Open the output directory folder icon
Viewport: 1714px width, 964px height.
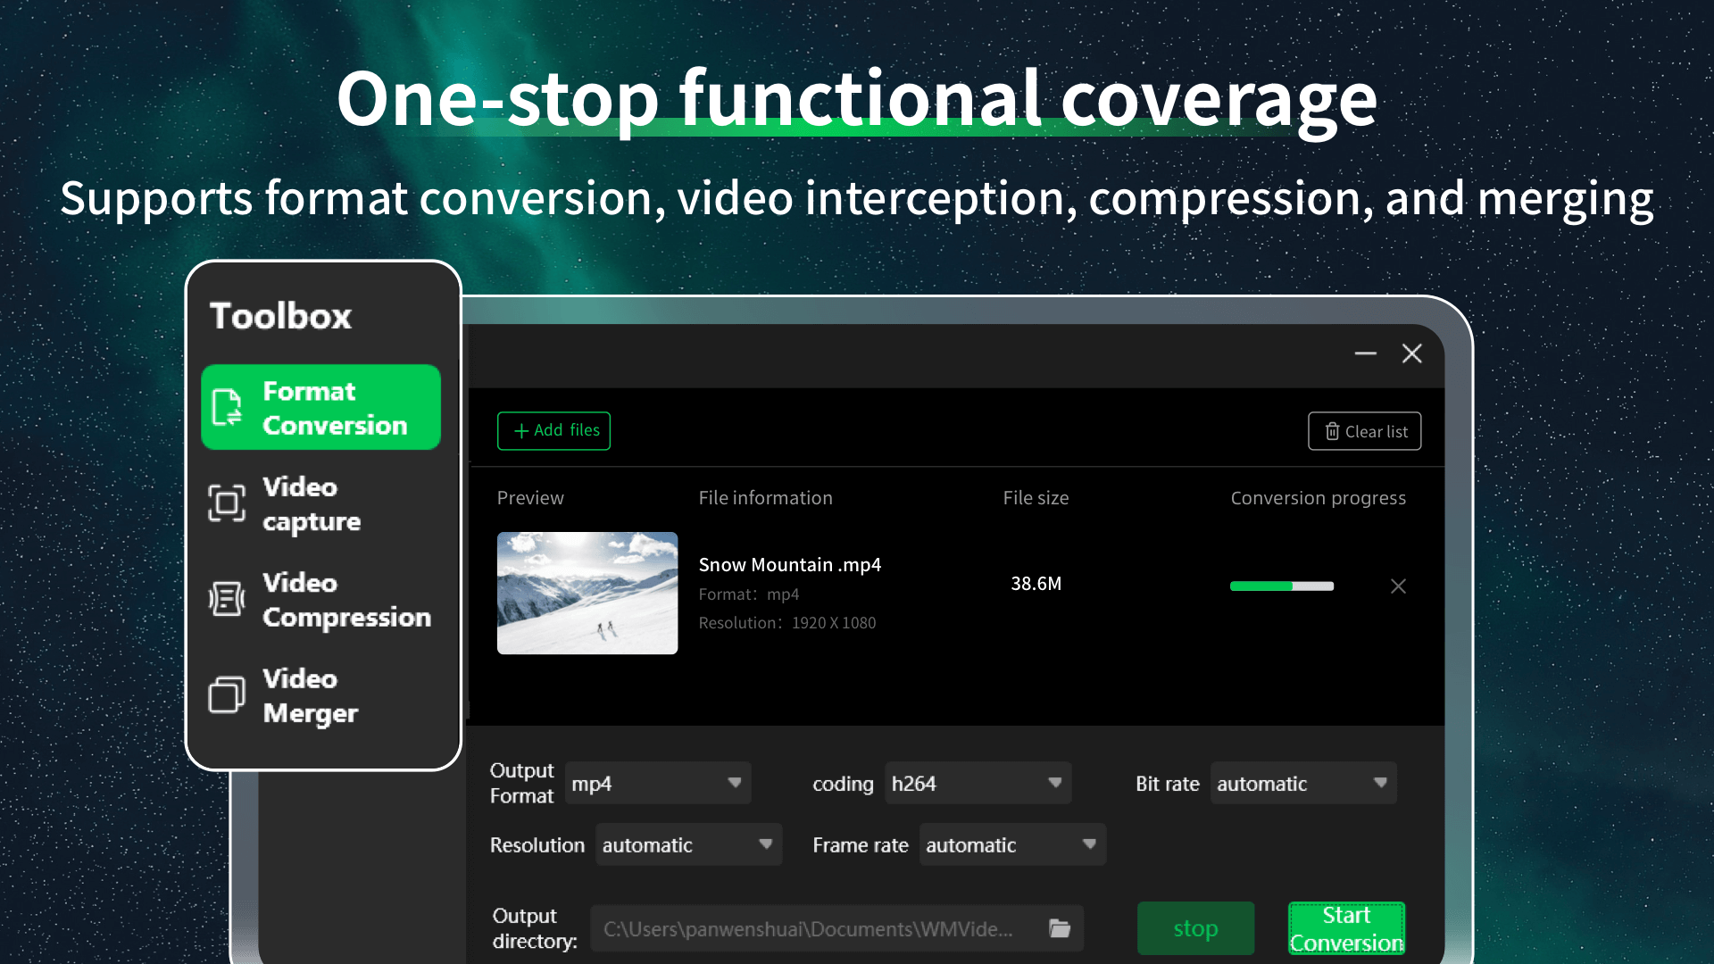pos(1060,928)
